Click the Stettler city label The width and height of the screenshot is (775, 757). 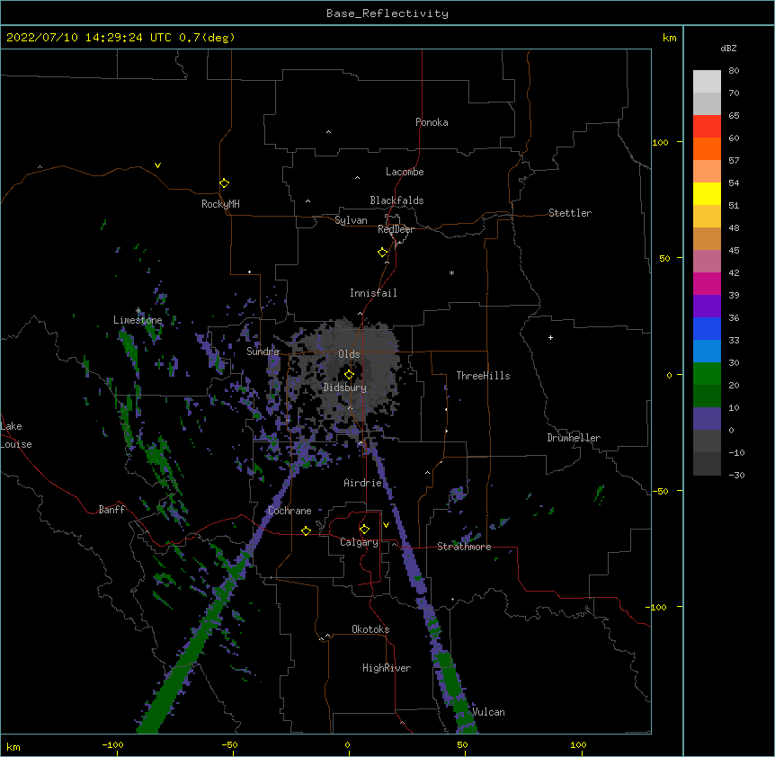point(570,213)
